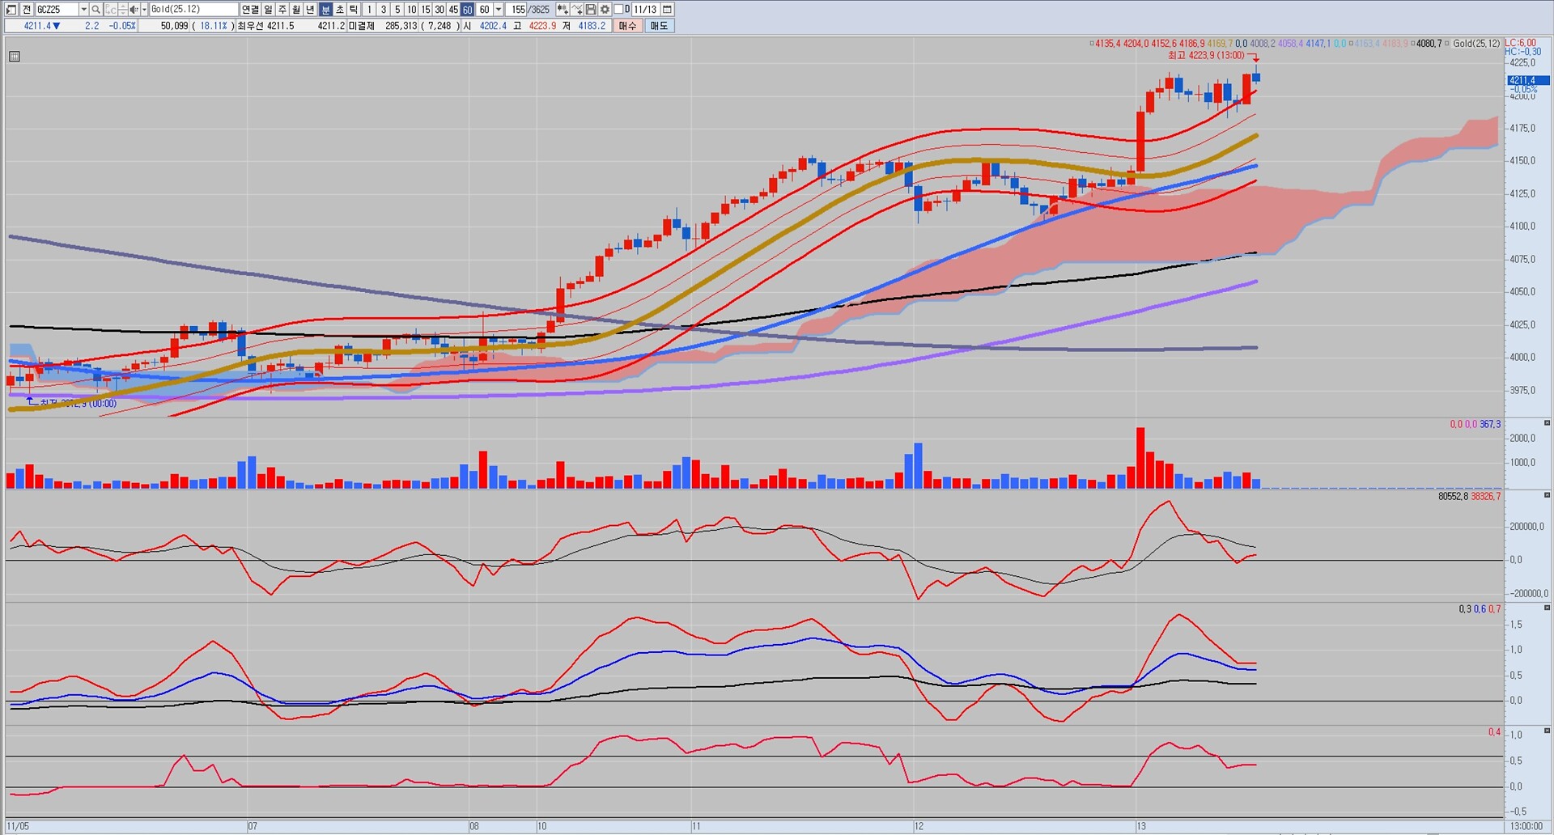The height and width of the screenshot is (835, 1554).
Task: Save the chart with the floppy disk icon
Action: pos(591,10)
